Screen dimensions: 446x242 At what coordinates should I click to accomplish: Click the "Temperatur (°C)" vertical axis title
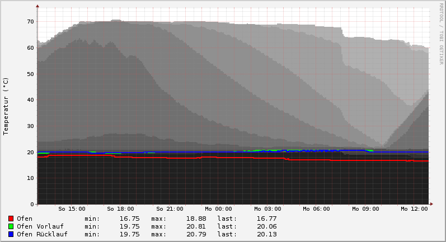coord(6,106)
